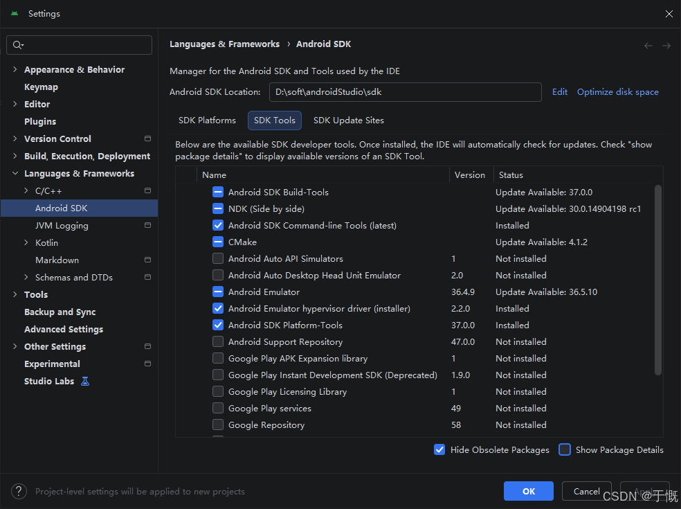
Task: Open JVM Logging settings
Action: (62, 225)
